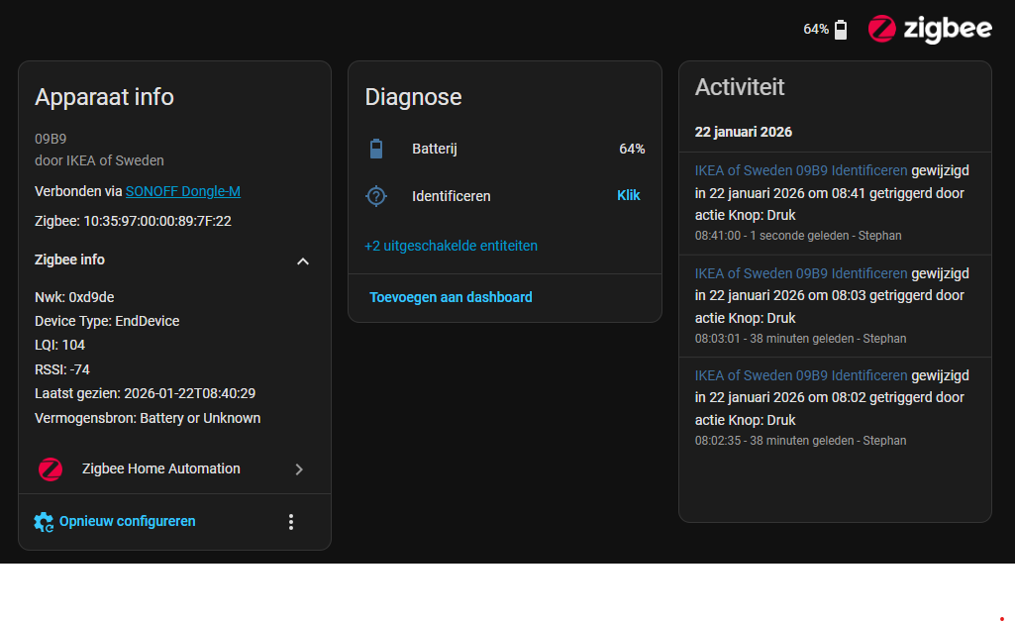Open the three-dot overflow menu
1015x622 pixels.
pyautogui.click(x=291, y=522)
